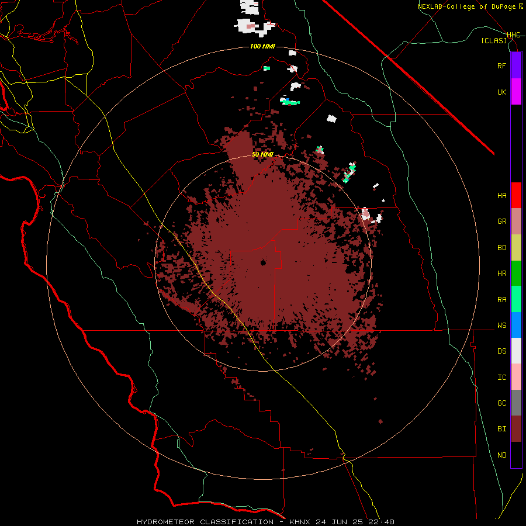526x526 pixels.
Task: Click the 'ND' legend label
Action: 502,455
